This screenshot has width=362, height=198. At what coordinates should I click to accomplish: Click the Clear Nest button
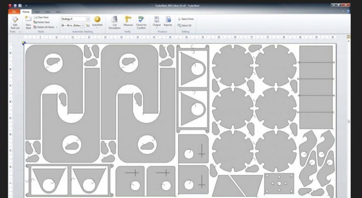[42, 17]
